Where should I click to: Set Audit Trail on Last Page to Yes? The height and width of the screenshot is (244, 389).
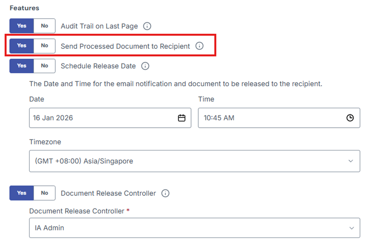pyautogui.click(x=21, y=26)
